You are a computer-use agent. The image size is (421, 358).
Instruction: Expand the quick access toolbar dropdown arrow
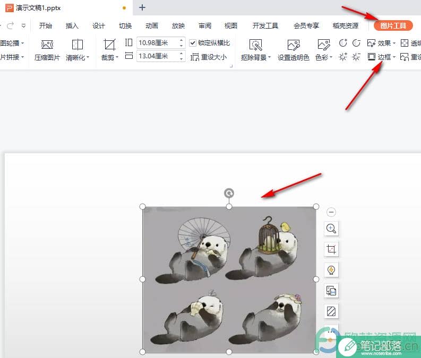[x=24, y=26]
